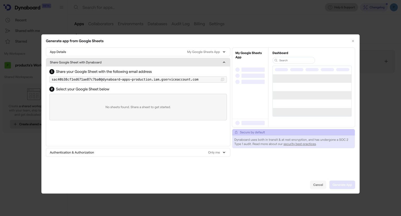Open the Audit Log tab
Image resolution: width=401 pixels, height=216 pixels.
pos(181,24)
